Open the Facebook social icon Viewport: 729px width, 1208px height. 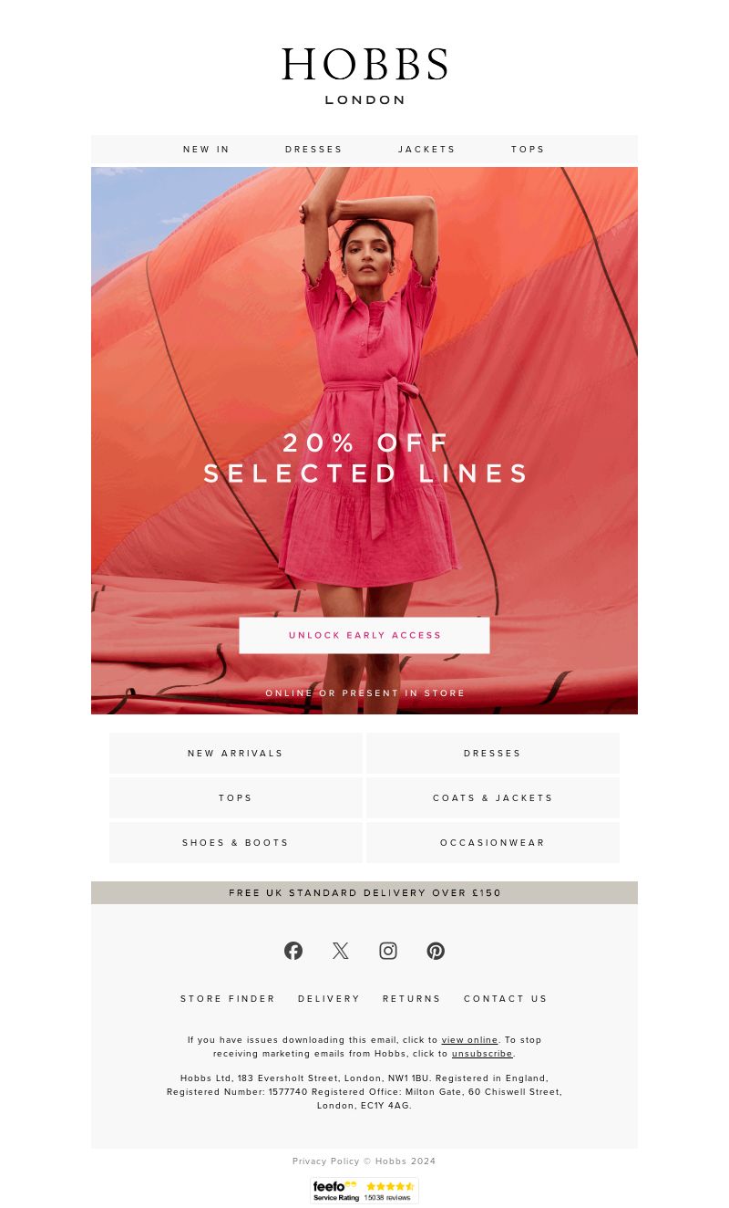click(293, 951)
